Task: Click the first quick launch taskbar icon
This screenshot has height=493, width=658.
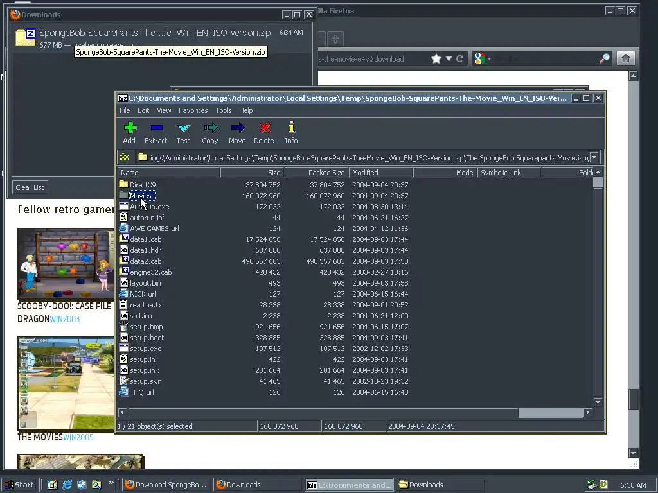Action: coord(53,485)
